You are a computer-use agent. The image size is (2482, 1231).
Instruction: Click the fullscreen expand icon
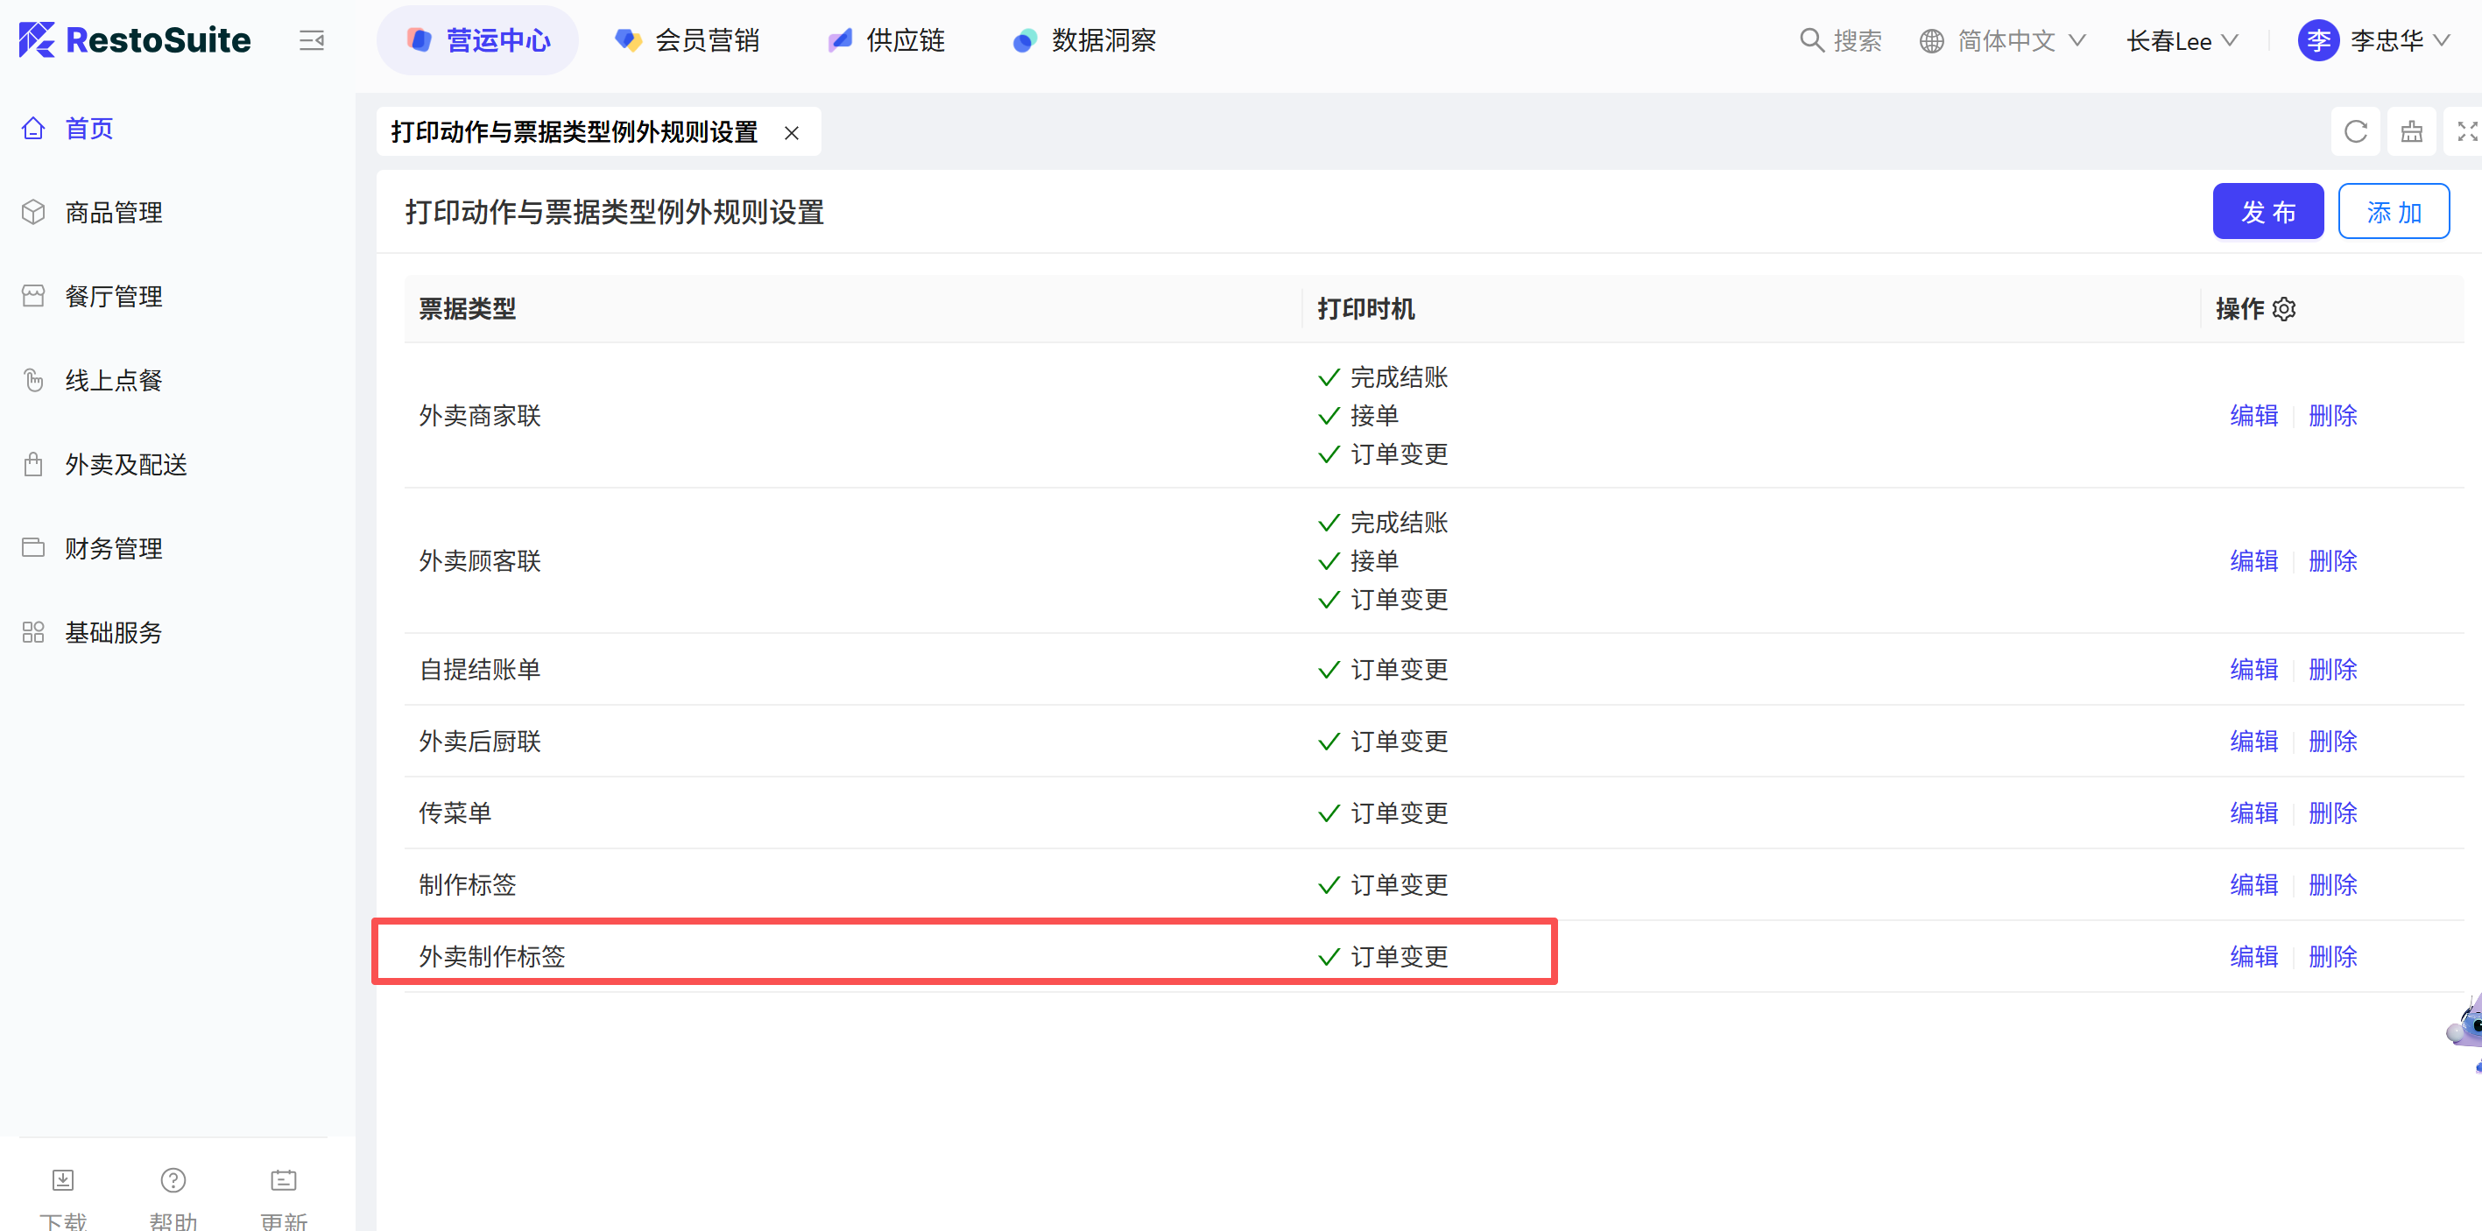[x=2466, y=132]
